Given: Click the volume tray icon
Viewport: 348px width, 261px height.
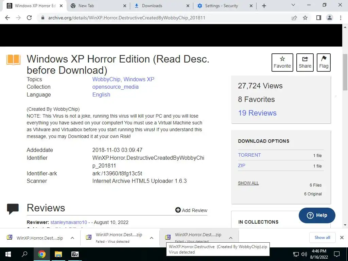Looking at the screenshot, I should click(304, 254).
